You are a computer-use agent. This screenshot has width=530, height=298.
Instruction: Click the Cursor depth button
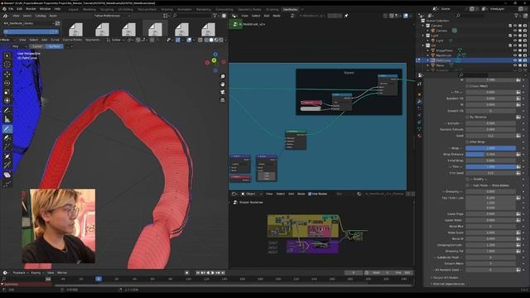click(37, 46)
